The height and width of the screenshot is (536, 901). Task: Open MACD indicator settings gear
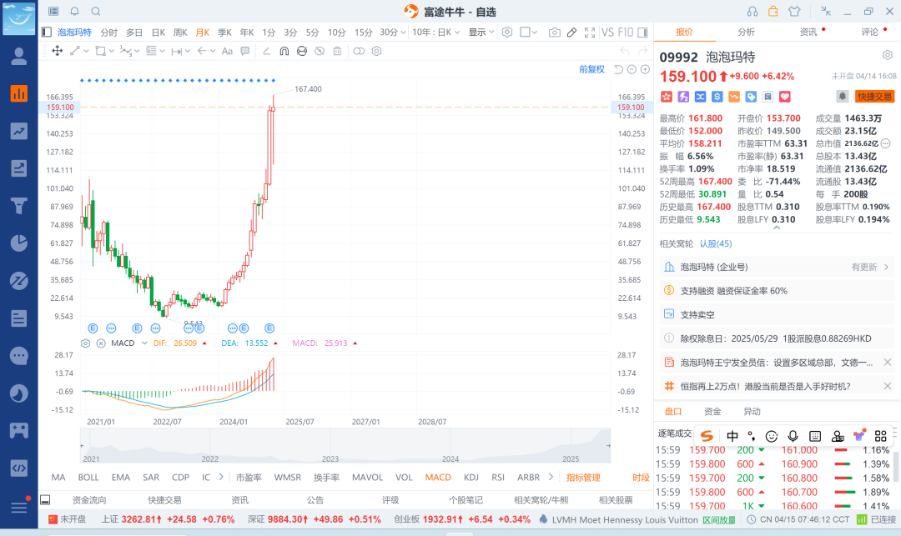point(86,343)
